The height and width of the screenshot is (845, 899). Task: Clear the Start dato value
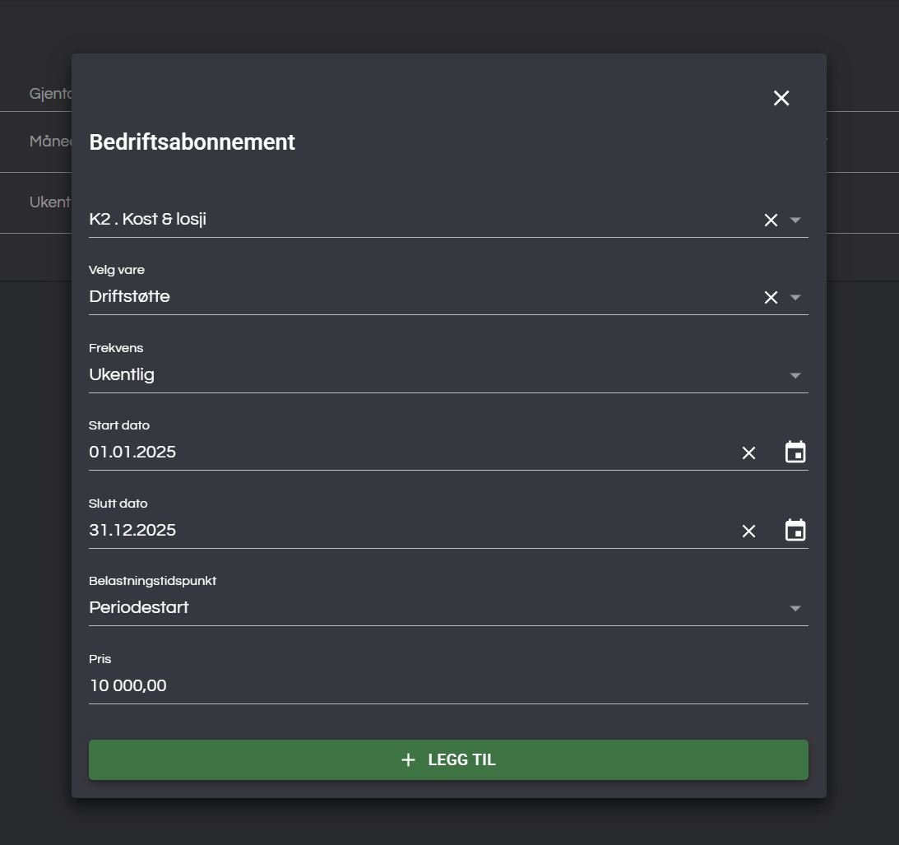click(x=748, y=453)
